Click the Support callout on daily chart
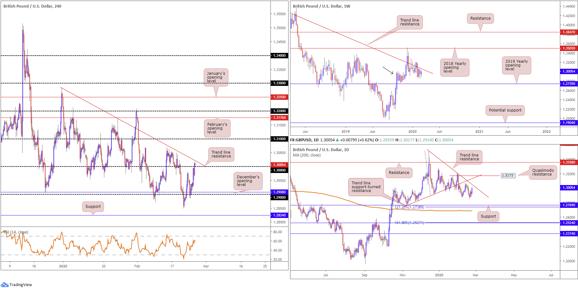The width and height of the screenshot is (578, 288). 488,216
